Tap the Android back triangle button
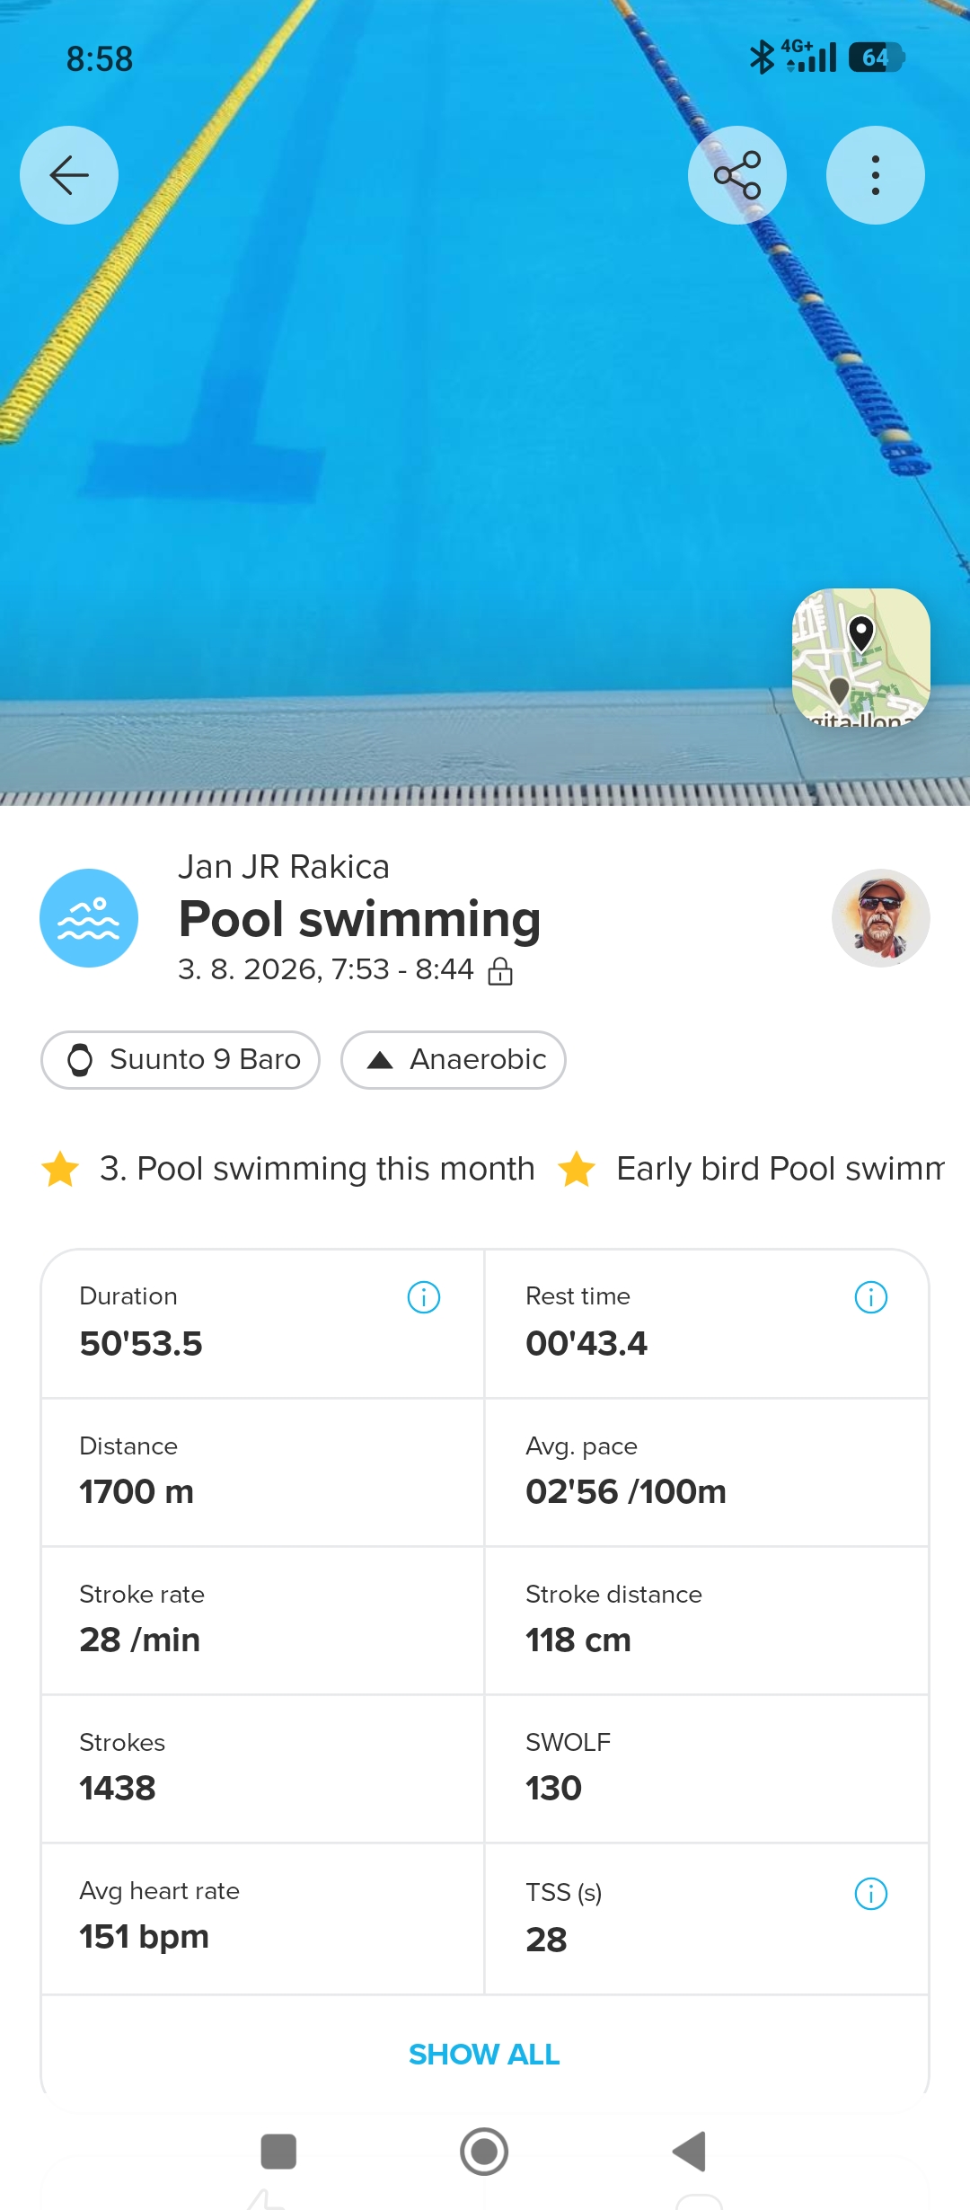The height and width of the screenshot is (2210, 970). [x=690, y=2152]
